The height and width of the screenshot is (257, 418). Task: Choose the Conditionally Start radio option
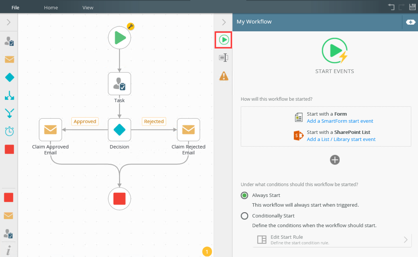(x=244, y=216)
